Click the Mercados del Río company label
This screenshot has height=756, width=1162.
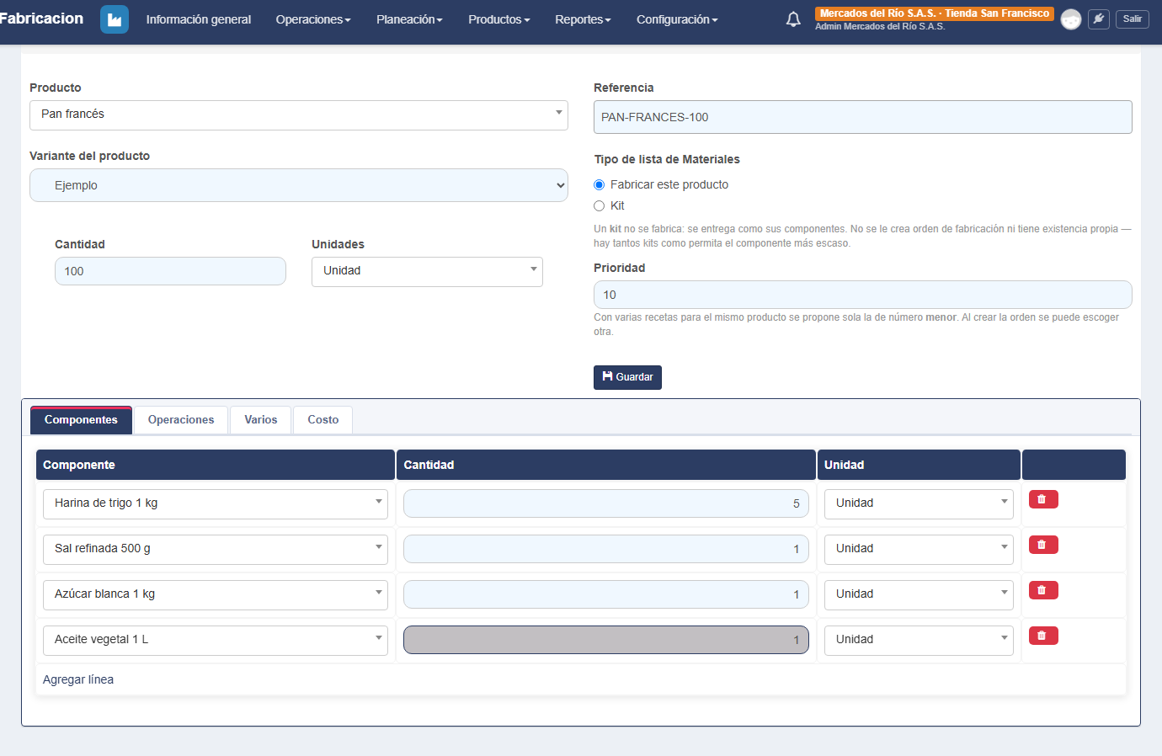pyautogui.click(x=935, y=13)
